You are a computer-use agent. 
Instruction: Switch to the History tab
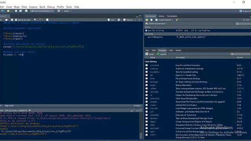click(161, 16)
